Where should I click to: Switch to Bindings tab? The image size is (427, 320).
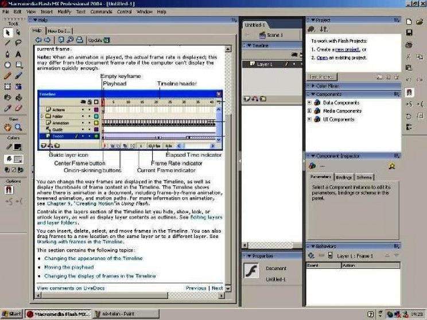344,177
